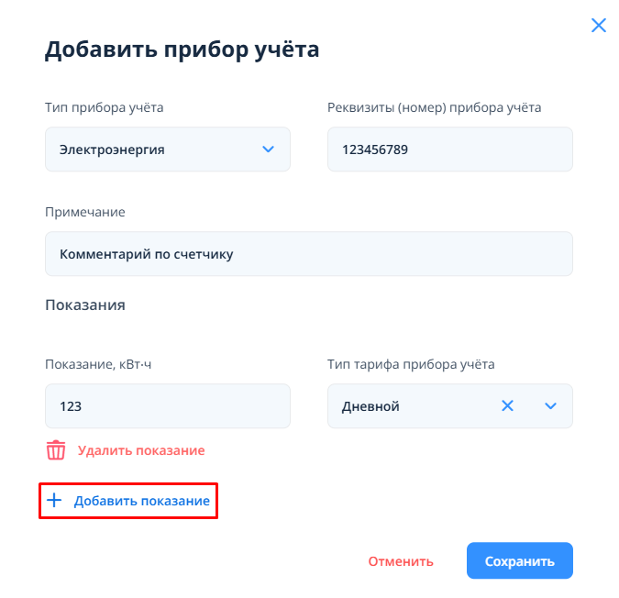Click the Дневной tariff value text
The image size is (619, 598).
[x=370, y=405]
